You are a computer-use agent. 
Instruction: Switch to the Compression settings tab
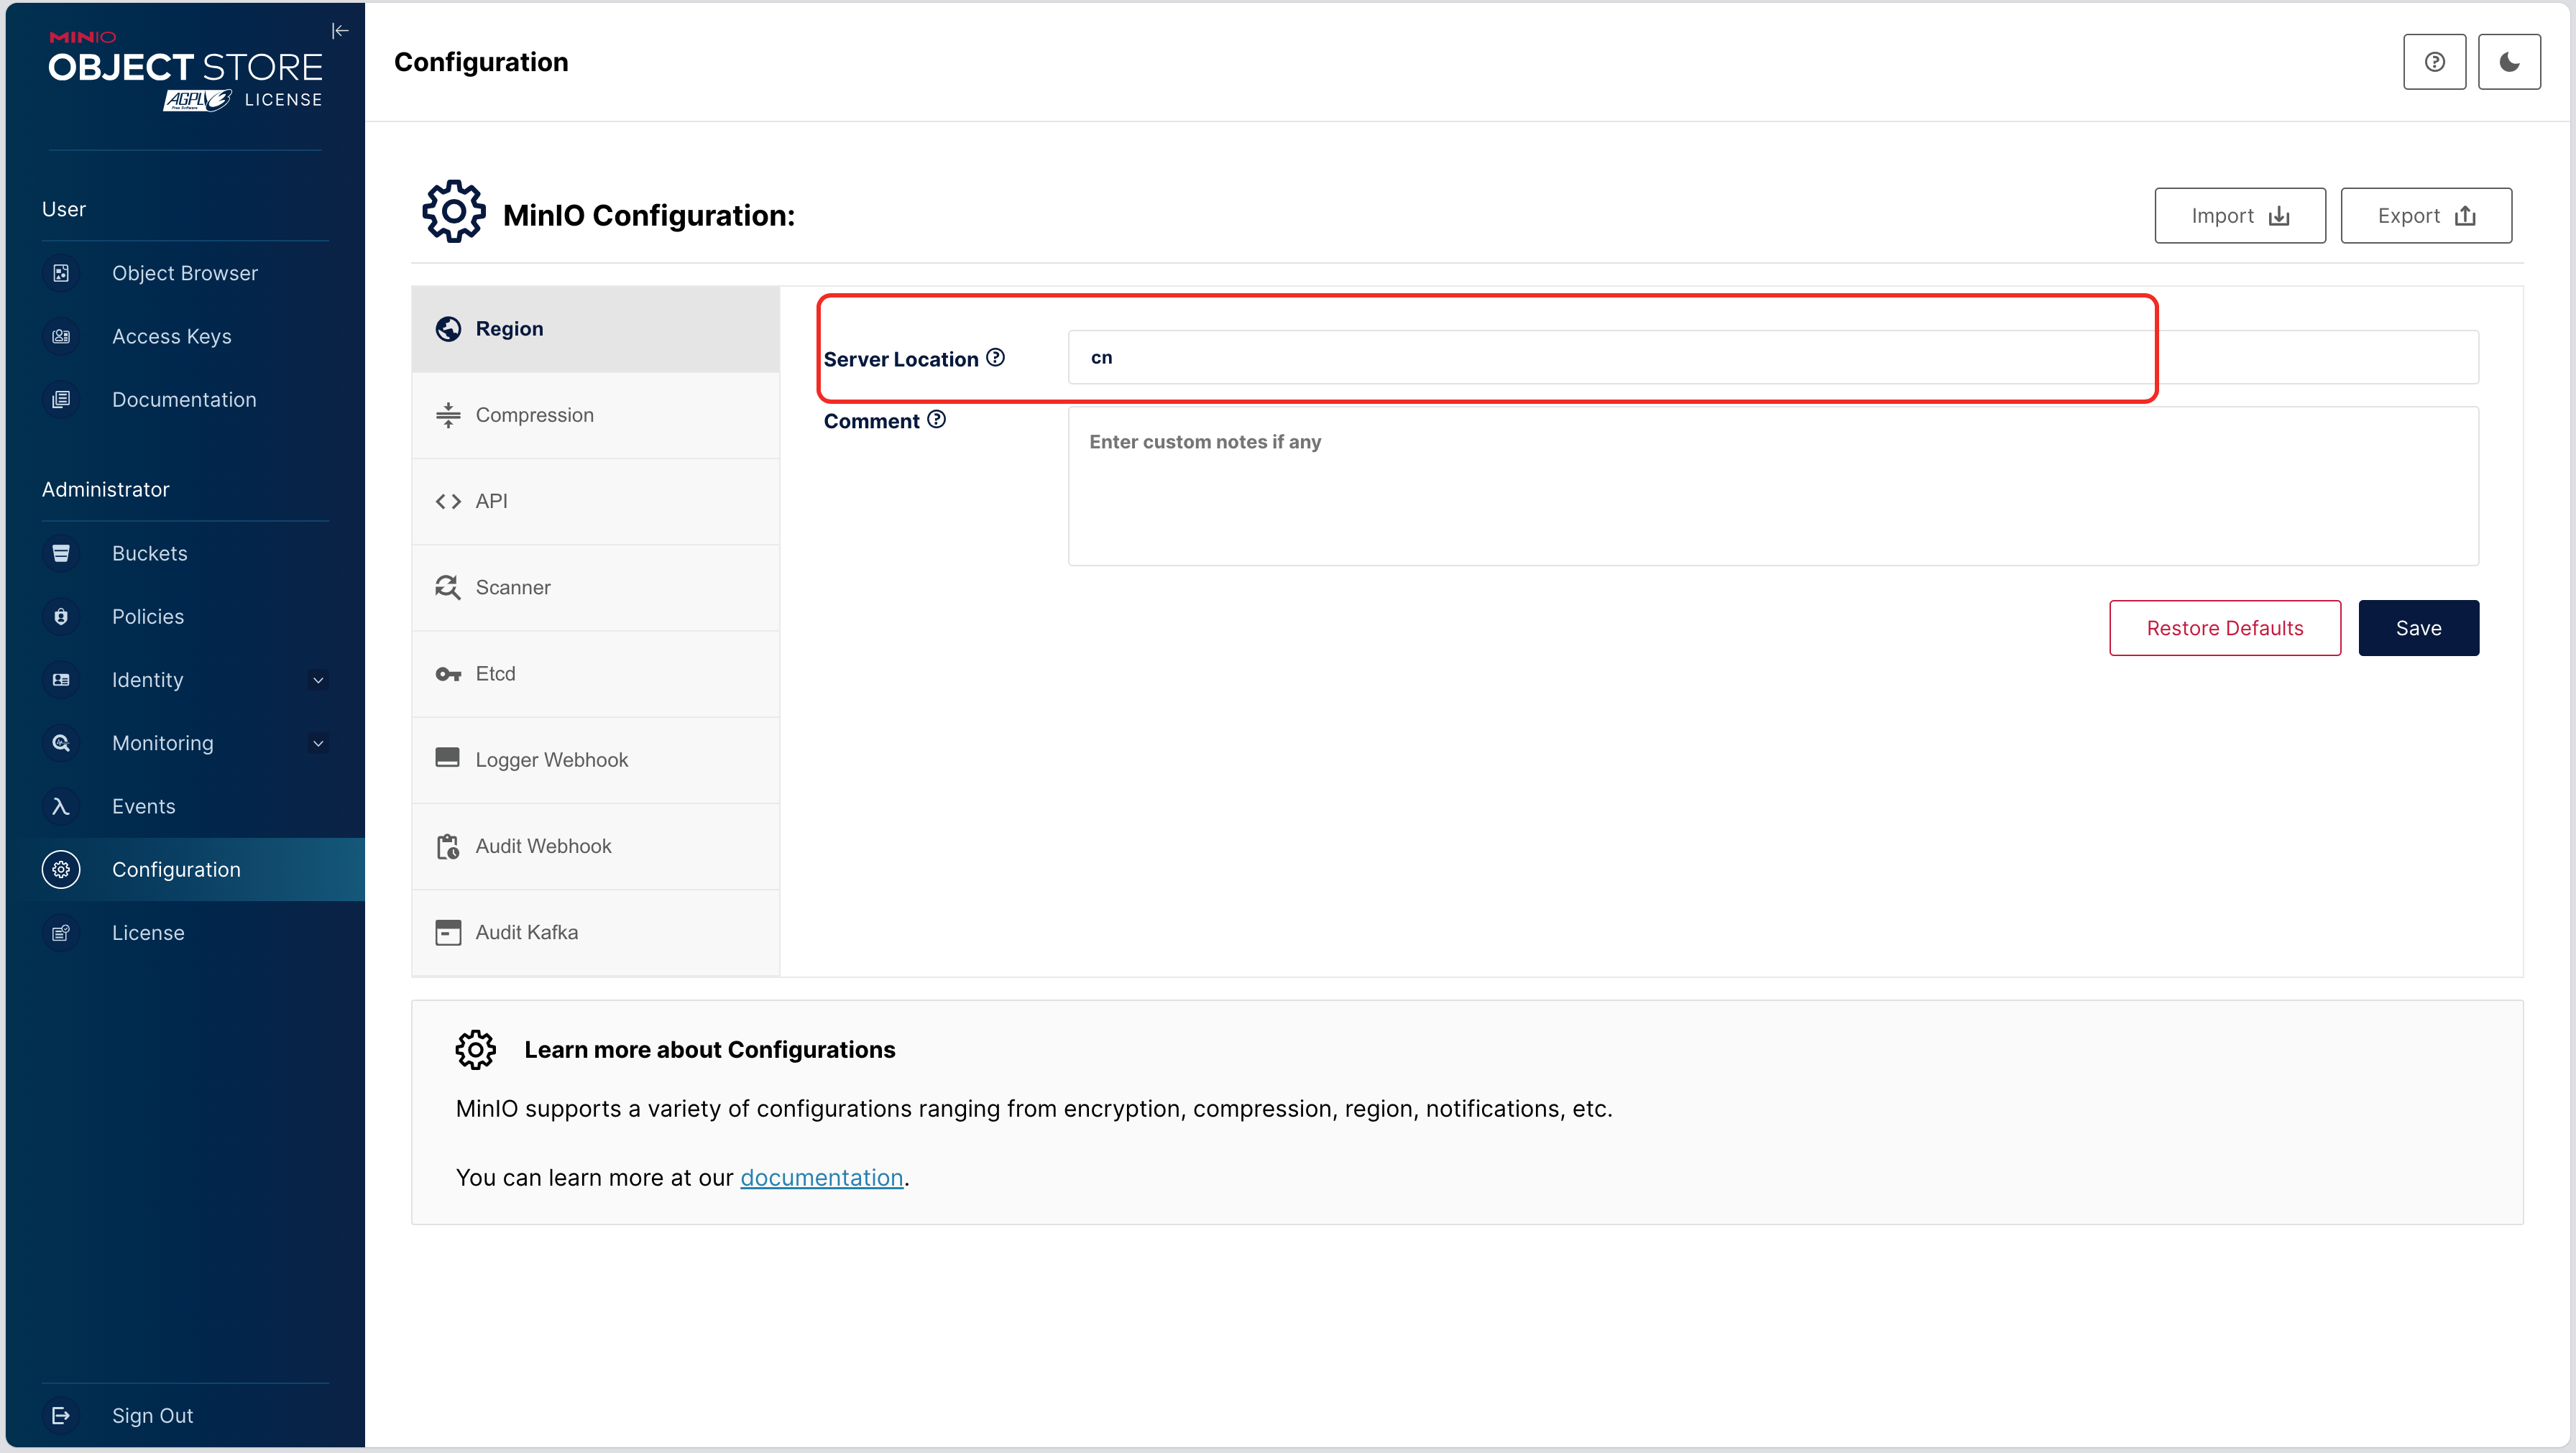tap(596, 415)
